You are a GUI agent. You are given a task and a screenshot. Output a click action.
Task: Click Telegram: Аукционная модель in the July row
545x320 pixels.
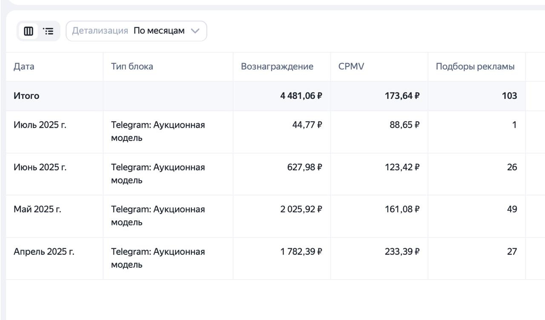tap(158, 131)
